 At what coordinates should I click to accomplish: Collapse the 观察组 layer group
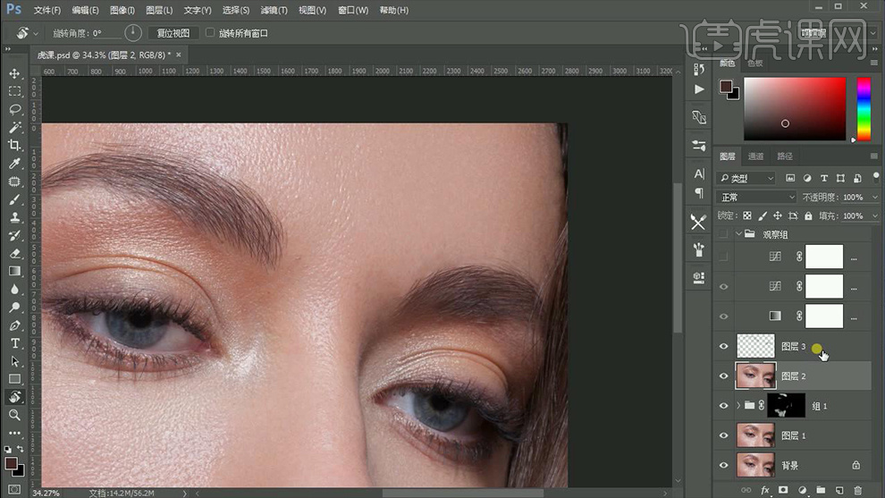738,234
